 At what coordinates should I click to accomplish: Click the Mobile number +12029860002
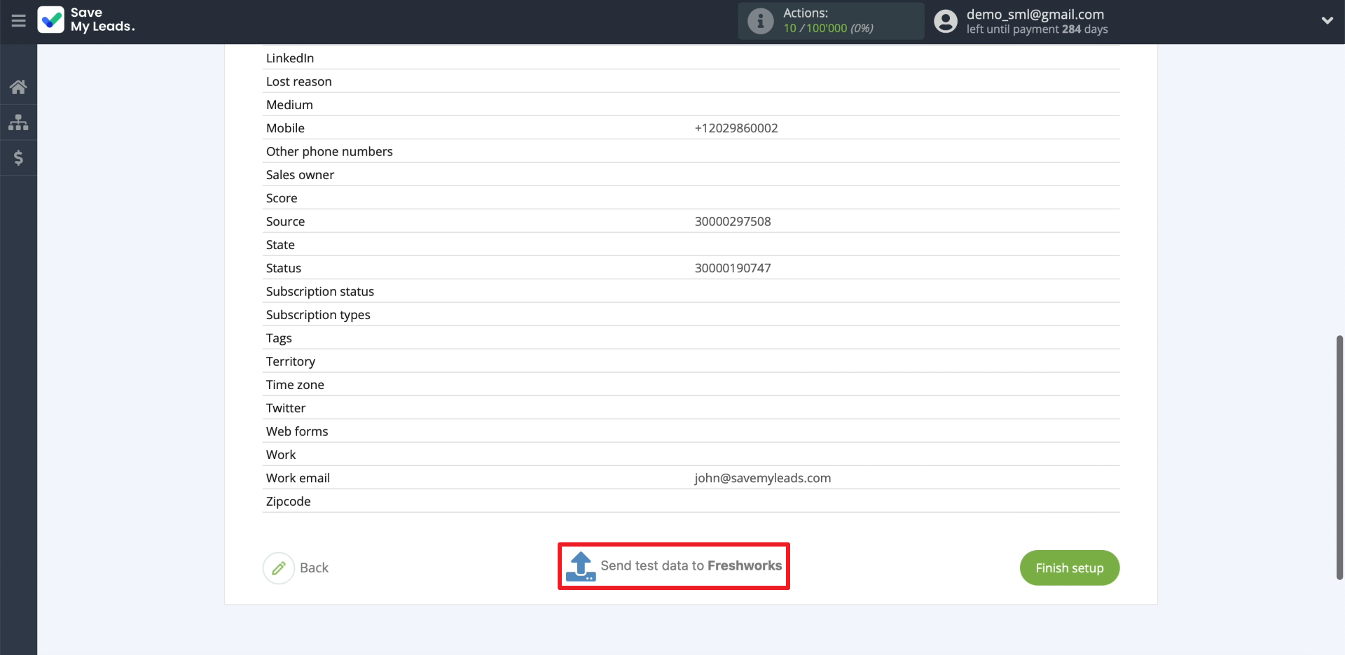coord(736,128)
